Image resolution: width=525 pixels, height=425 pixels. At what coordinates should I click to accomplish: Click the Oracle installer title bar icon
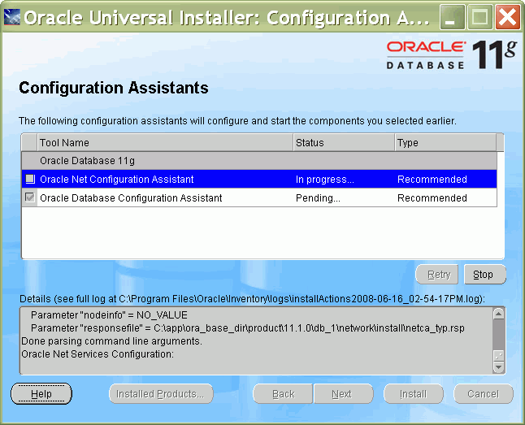[x=12, y=17]
